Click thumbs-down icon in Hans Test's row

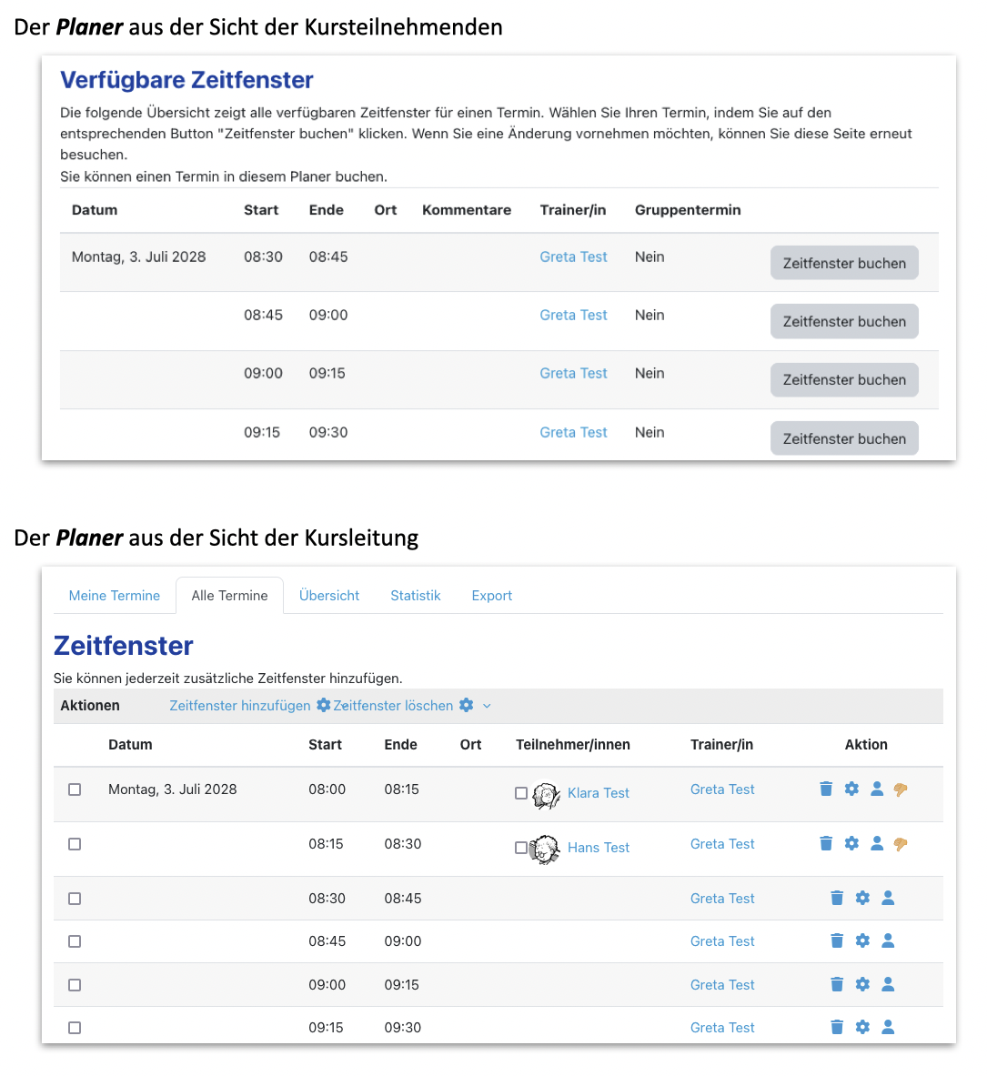pyautogui.click(x=901, y=844)
